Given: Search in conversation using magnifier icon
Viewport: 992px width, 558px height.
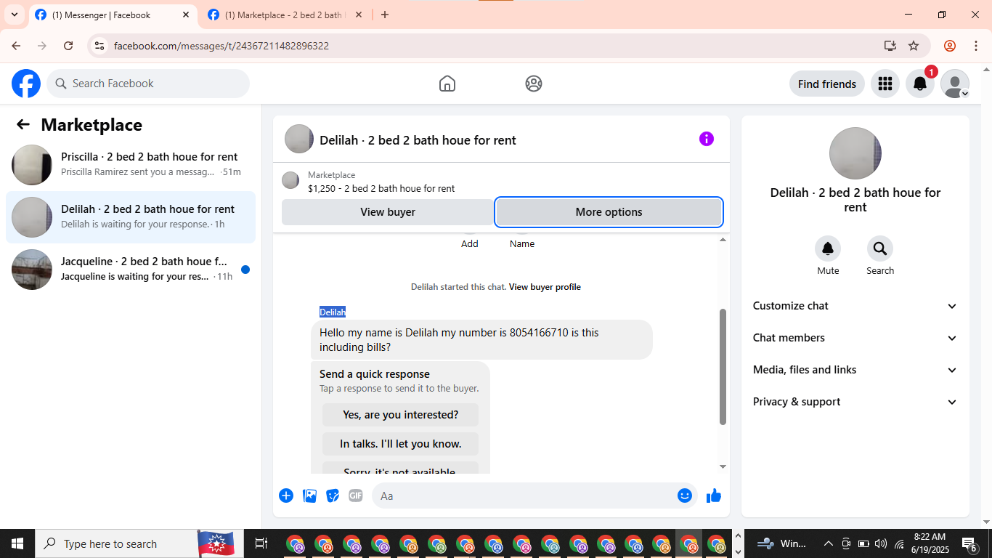Looking at the screenshot, I should coord(880,249).
